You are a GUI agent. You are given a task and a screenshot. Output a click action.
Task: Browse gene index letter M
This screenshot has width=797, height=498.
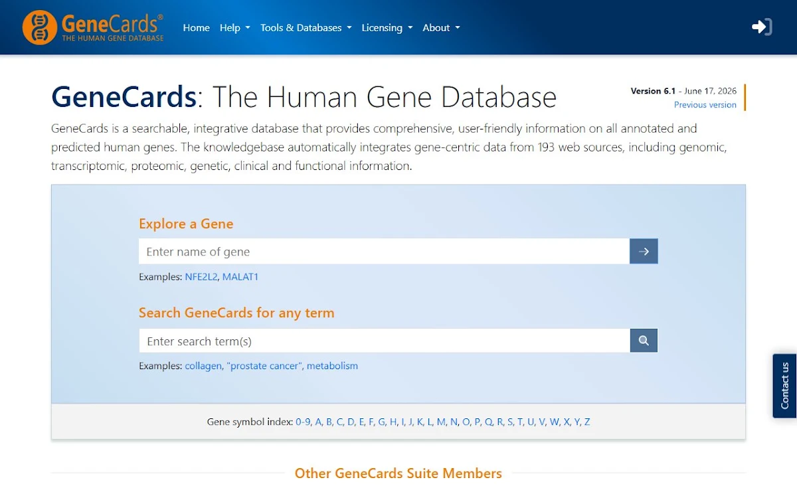[x=442, y=422]
